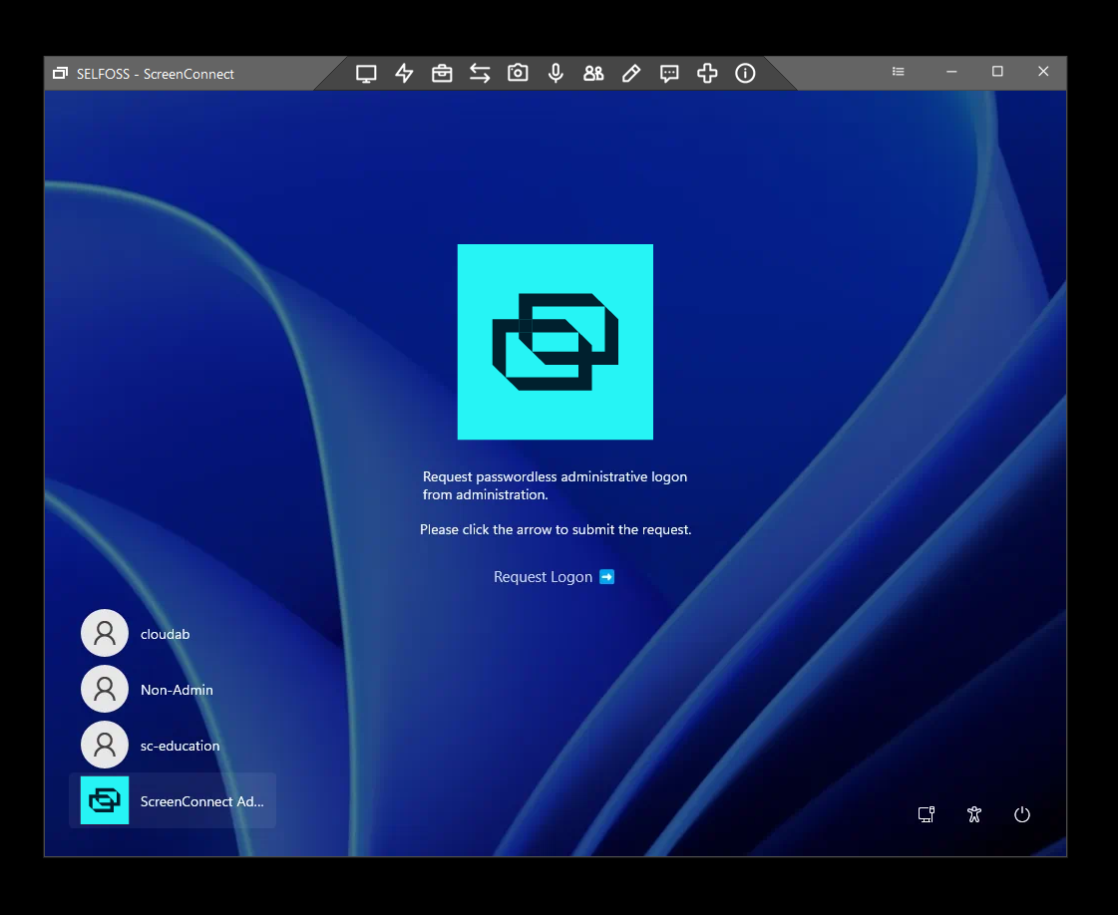Select the annotation pencil icon
This screenshot has height=915, width=1118.
pos(631,74)
